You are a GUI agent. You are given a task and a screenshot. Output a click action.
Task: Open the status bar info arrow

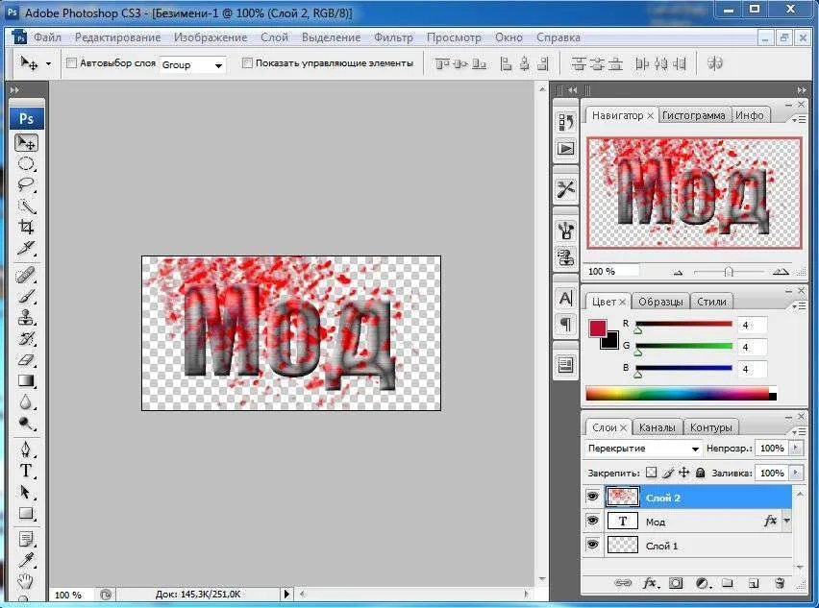[x=286, y=594]
